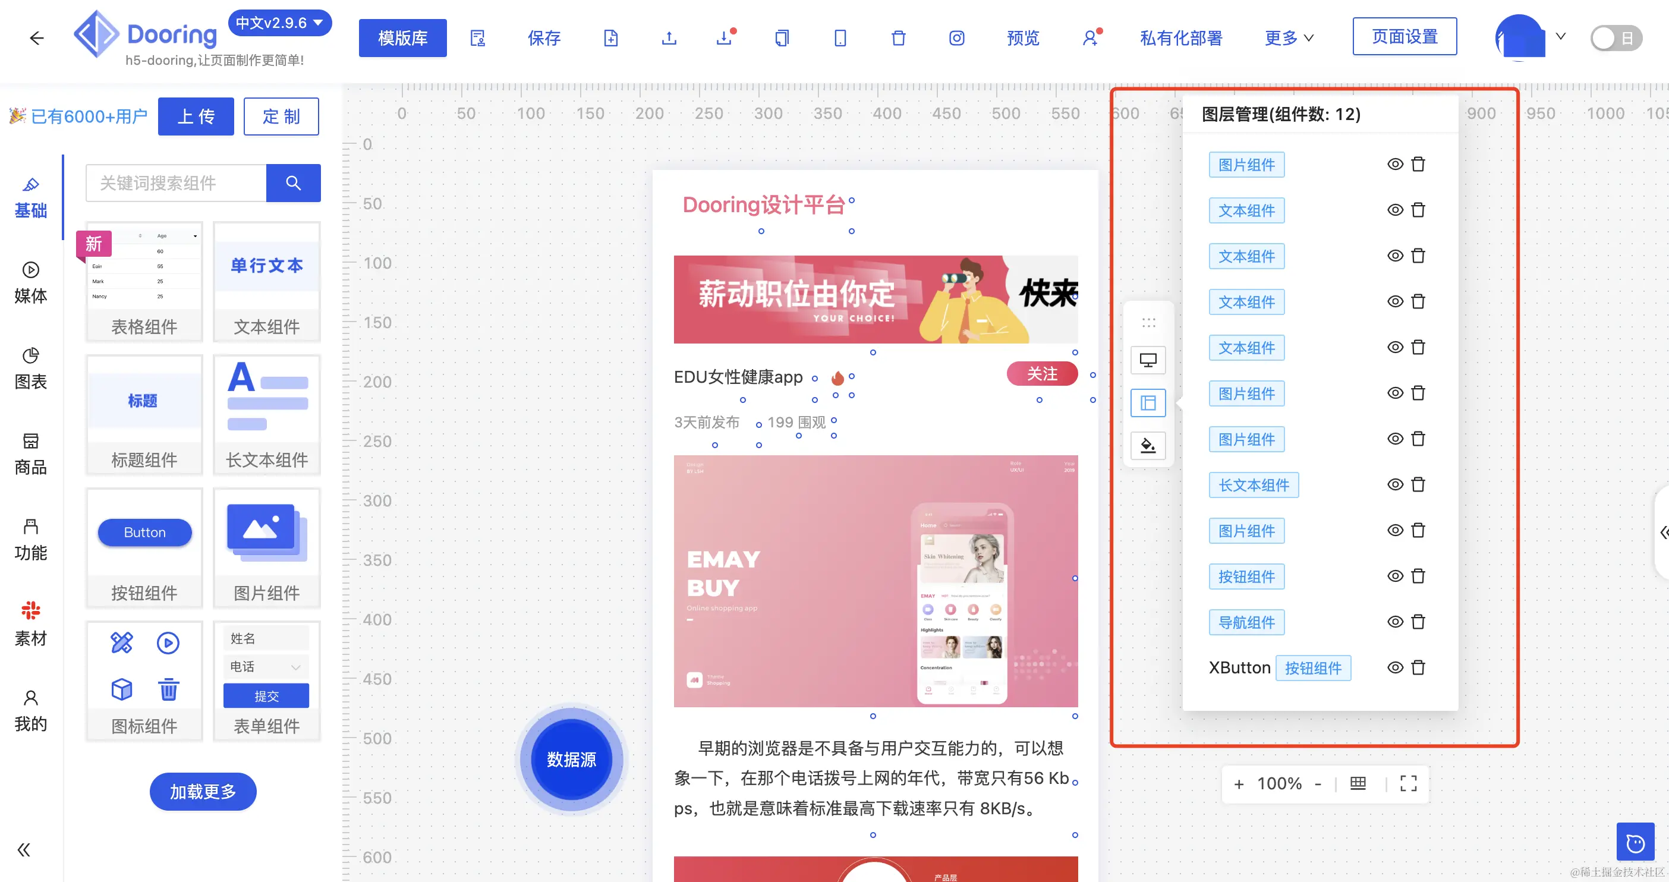Expand the 更多 dropdown menu
Image resolution: width=1669 pixels, height=882 pixels.
point(1289,38)
